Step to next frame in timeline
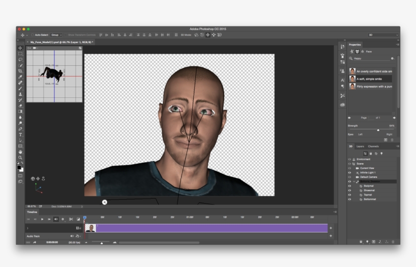Image resolution: width=416 pixels, height=267 pixels. 49,219
